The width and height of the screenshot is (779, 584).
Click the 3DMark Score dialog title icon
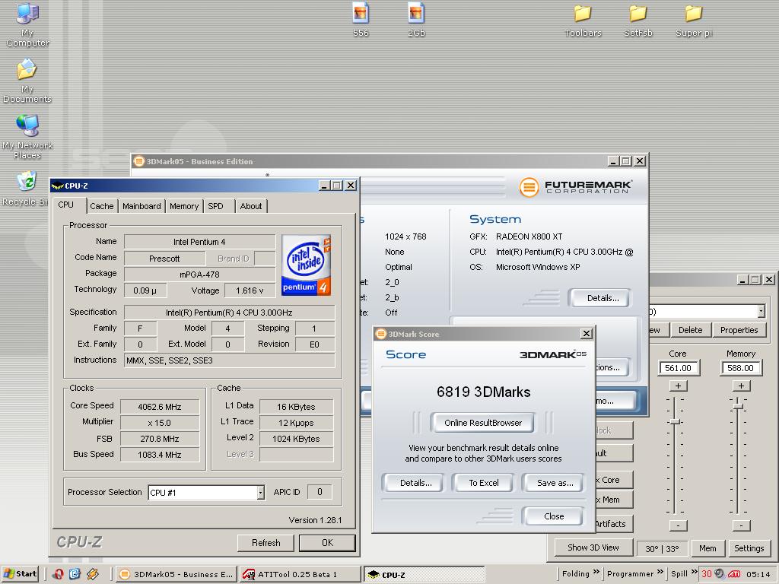tap(381, 335)
